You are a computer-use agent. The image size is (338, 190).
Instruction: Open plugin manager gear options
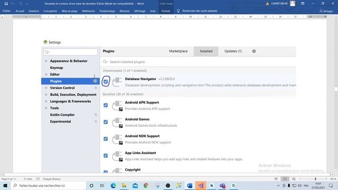tap(254, 51)
